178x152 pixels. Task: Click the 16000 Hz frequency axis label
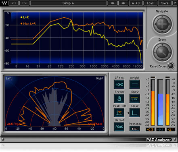pos(138,66)
